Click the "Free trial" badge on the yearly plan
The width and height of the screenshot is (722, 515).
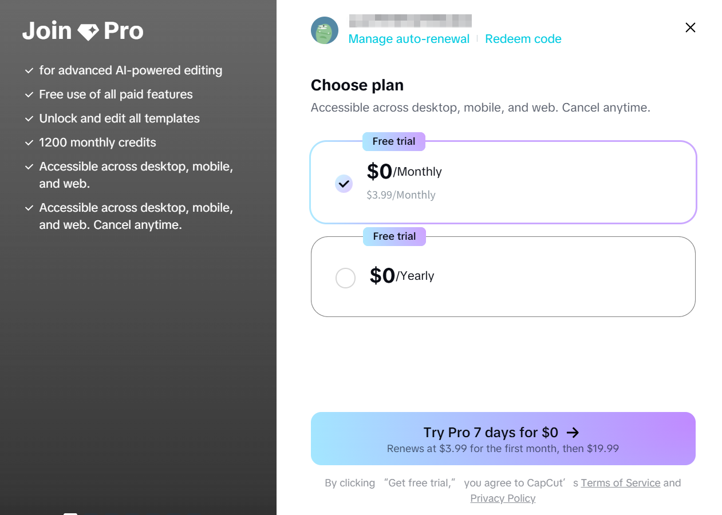394,236
